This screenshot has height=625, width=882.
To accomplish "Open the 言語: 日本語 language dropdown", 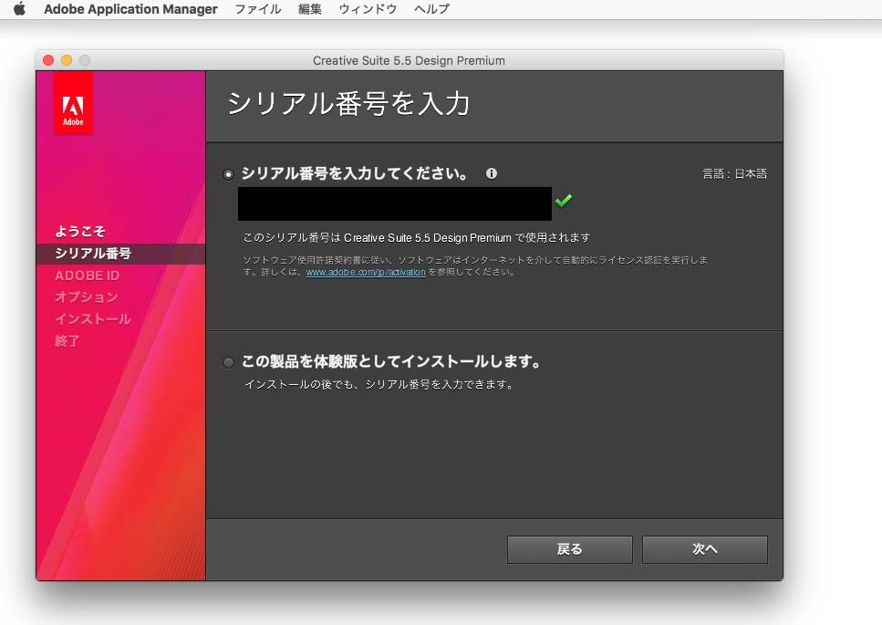I will tap(734, 174).
